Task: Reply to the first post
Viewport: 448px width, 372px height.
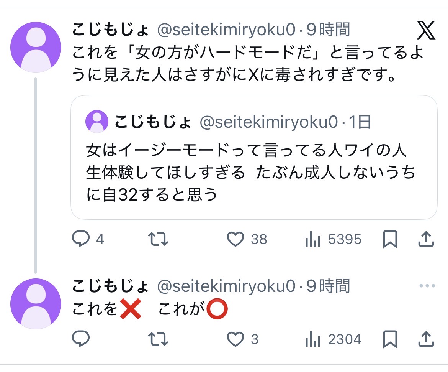Action: [x=81, y=240]
